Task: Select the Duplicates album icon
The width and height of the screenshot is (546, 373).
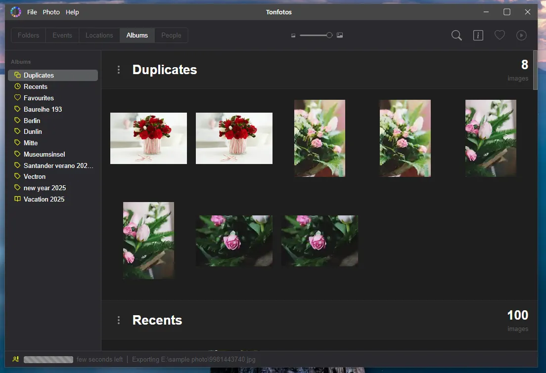Action: 18,75
